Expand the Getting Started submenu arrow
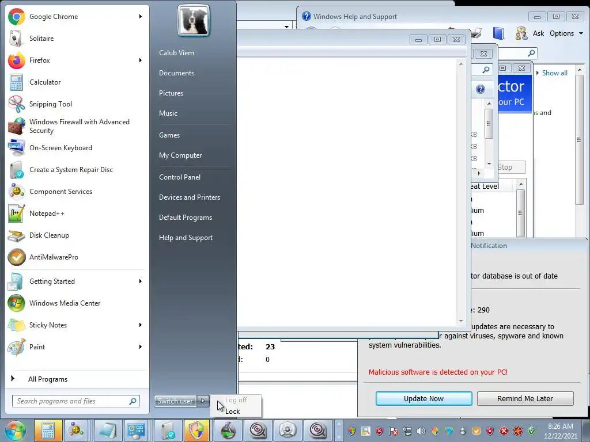 141,281
